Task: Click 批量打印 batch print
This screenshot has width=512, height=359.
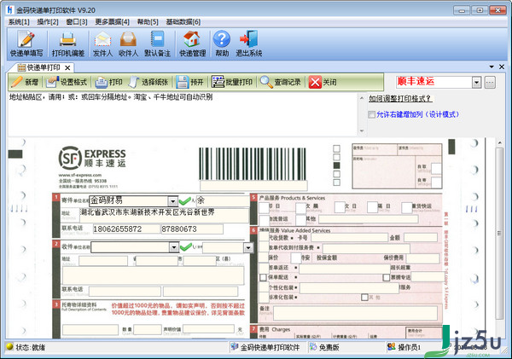Action: click(232, 82)
